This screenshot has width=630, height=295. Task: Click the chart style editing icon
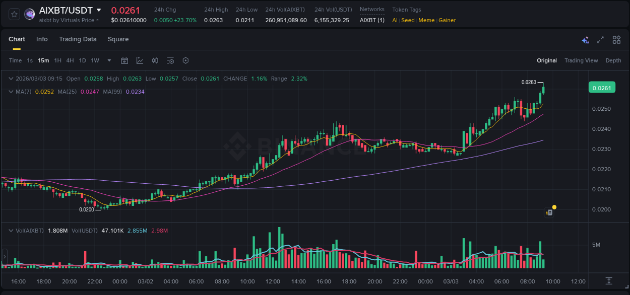click(140, 60)
